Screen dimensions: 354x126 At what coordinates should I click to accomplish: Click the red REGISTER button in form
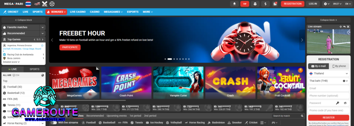tap(328, 118)
